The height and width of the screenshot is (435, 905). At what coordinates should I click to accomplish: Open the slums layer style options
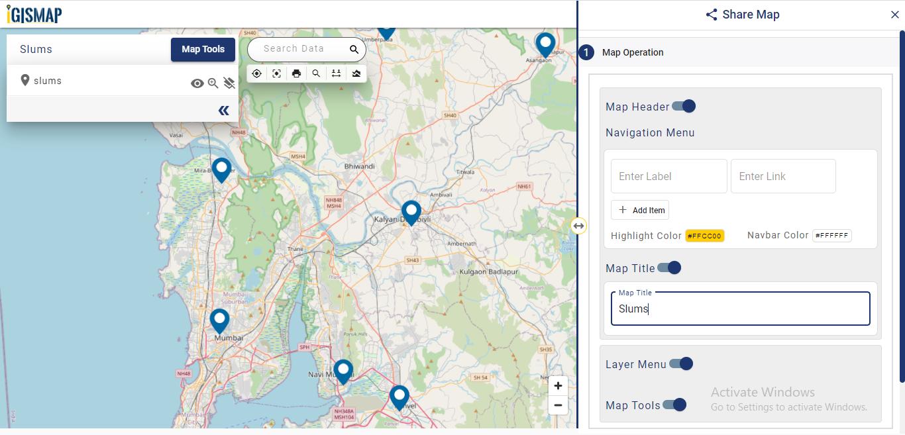[229, 83]
